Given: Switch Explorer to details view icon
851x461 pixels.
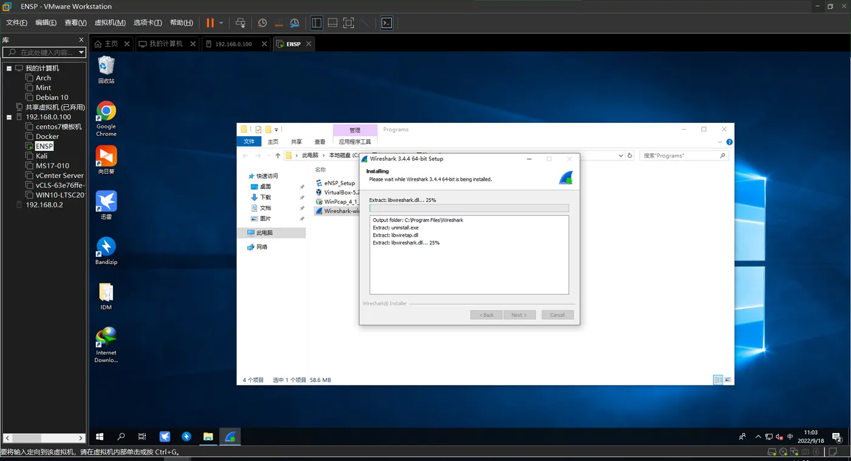Looking at the screenshot, I should pos(718,380).
